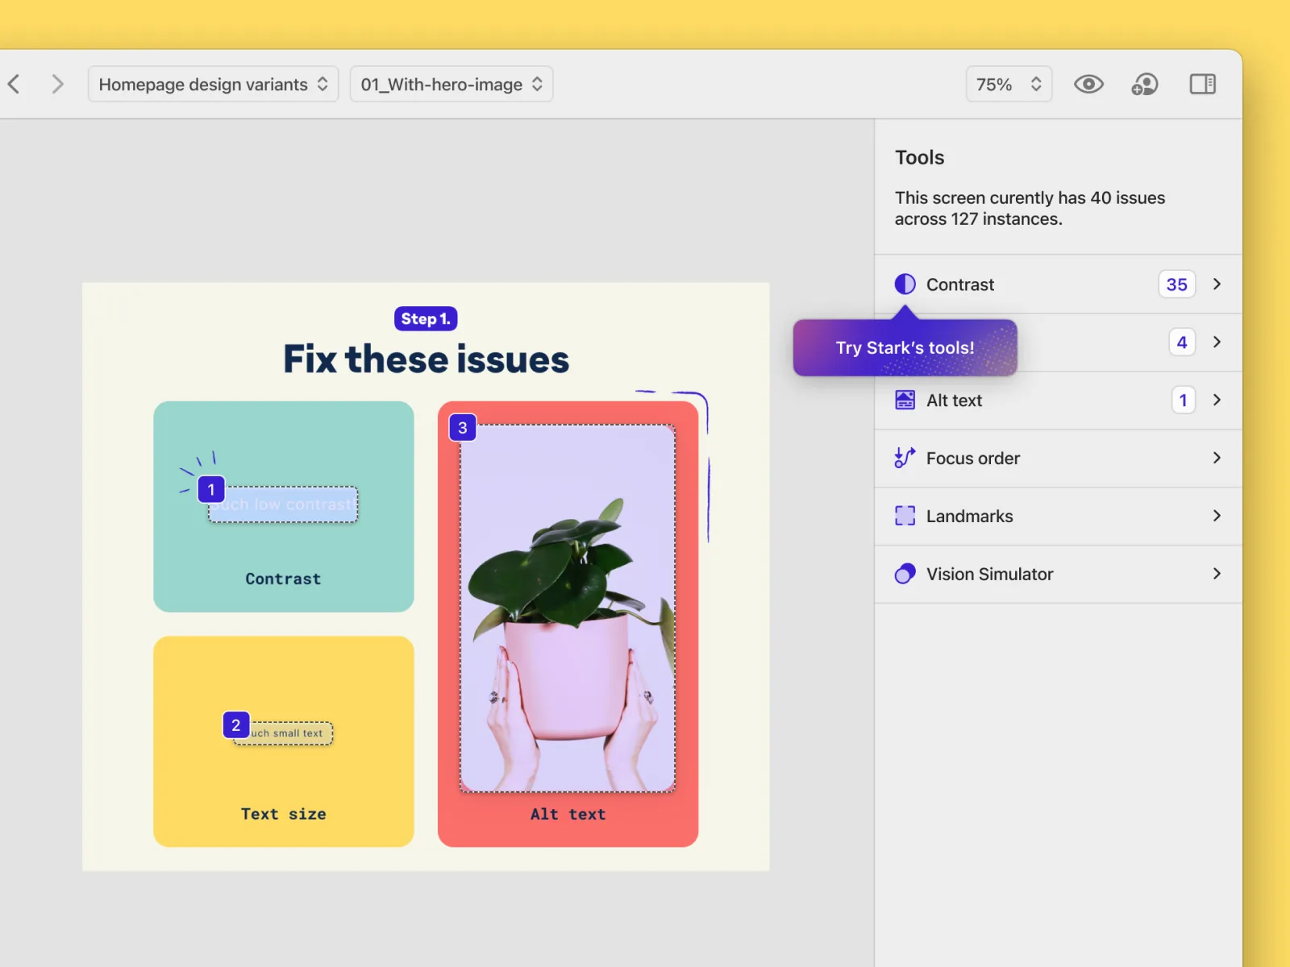Click the Vision Simulator icon
The height and width of the screenshot is (967, 1290).
pos(905,574)
